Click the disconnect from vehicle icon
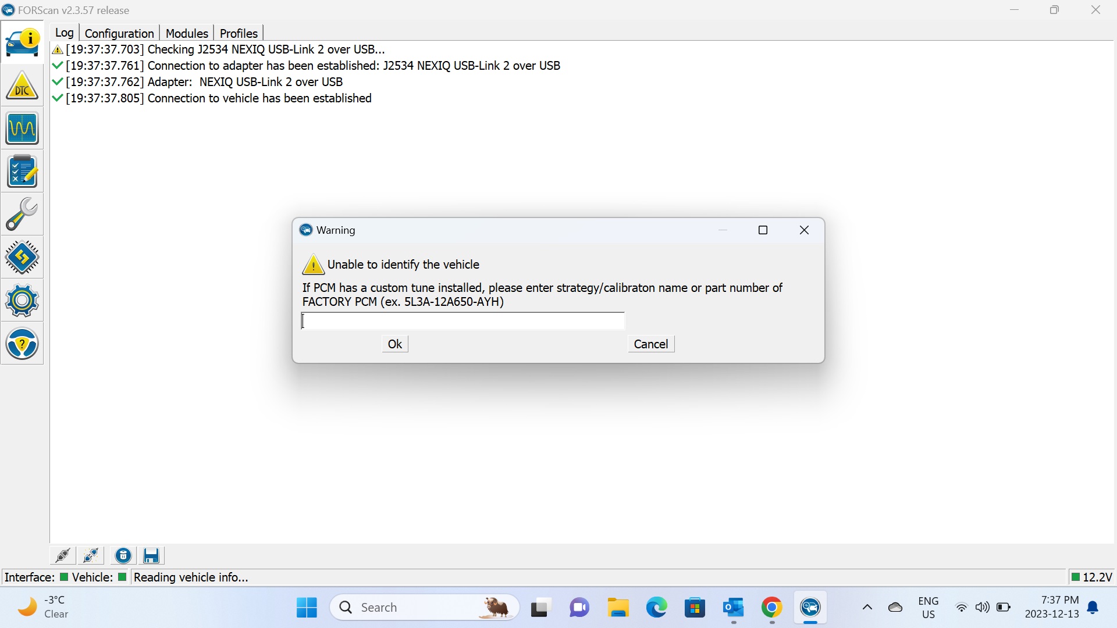 point(91,556)
